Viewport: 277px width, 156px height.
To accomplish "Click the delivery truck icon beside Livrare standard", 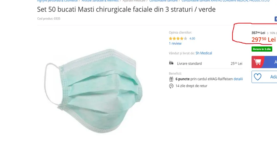I will click(x=171, y=63).
